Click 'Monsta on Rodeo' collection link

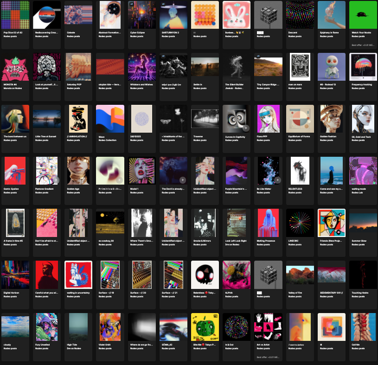pos(13,88)
